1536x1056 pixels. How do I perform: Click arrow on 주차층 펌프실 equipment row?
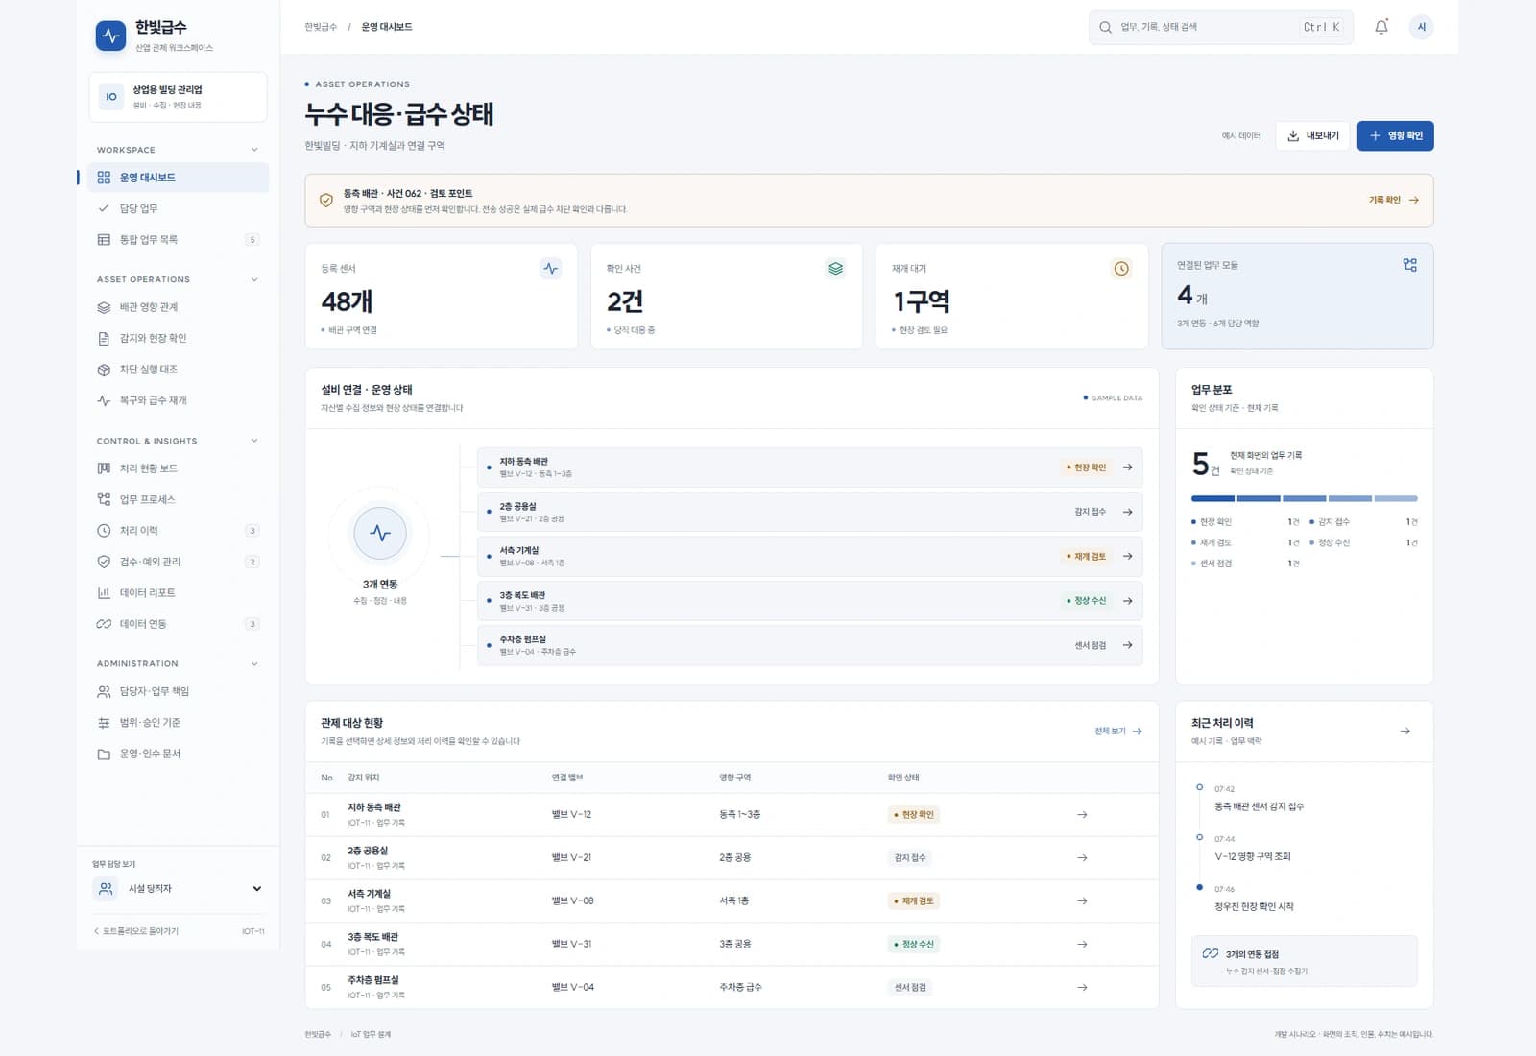pyautogui.click(x=1128, y=645)
